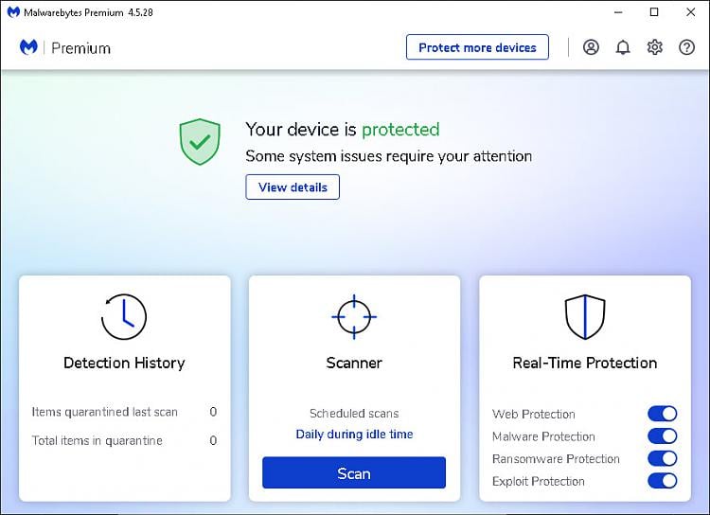The width and height of the screenshot is (710, 515).
Task: Click 'Scheduled scans' label
Action: [354, 413]
